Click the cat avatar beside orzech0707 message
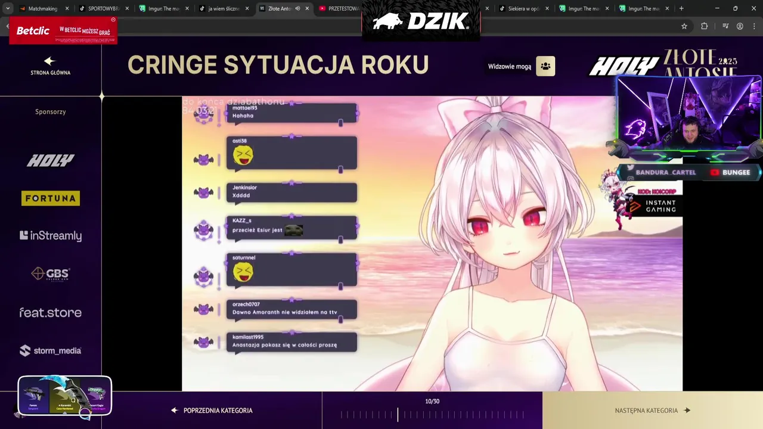The height and width of the screenshot is (429, 763). [x=204, y=309]
